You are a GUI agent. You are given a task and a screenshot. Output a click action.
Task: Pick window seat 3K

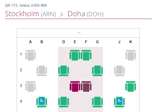coord(131,86)
